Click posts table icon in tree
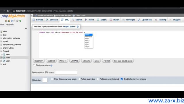 coord(4,58)
